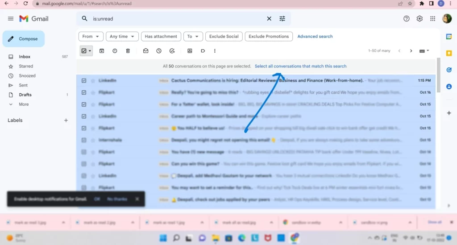Open the select dropdown arrow beside the master checkbox
This screenshot has width=457, height=245.
click(90, 51)
